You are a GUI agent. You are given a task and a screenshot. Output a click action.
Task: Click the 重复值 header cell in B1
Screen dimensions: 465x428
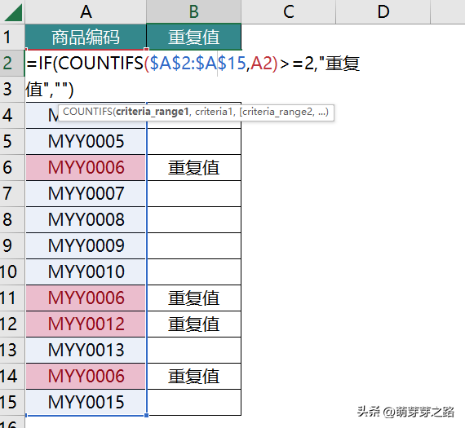point(193,37)
